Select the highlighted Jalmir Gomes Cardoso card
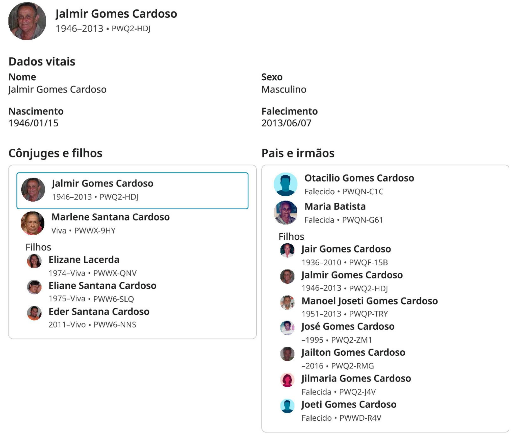The image size is (517, 434). tap(132, 191)
